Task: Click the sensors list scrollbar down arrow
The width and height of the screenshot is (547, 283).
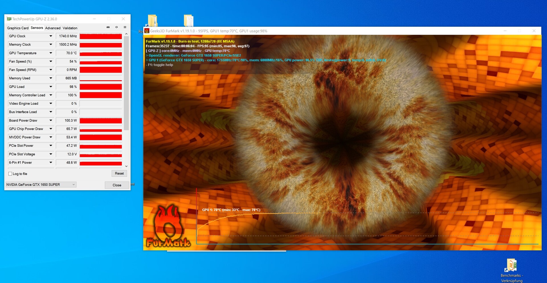Action: 126,166
